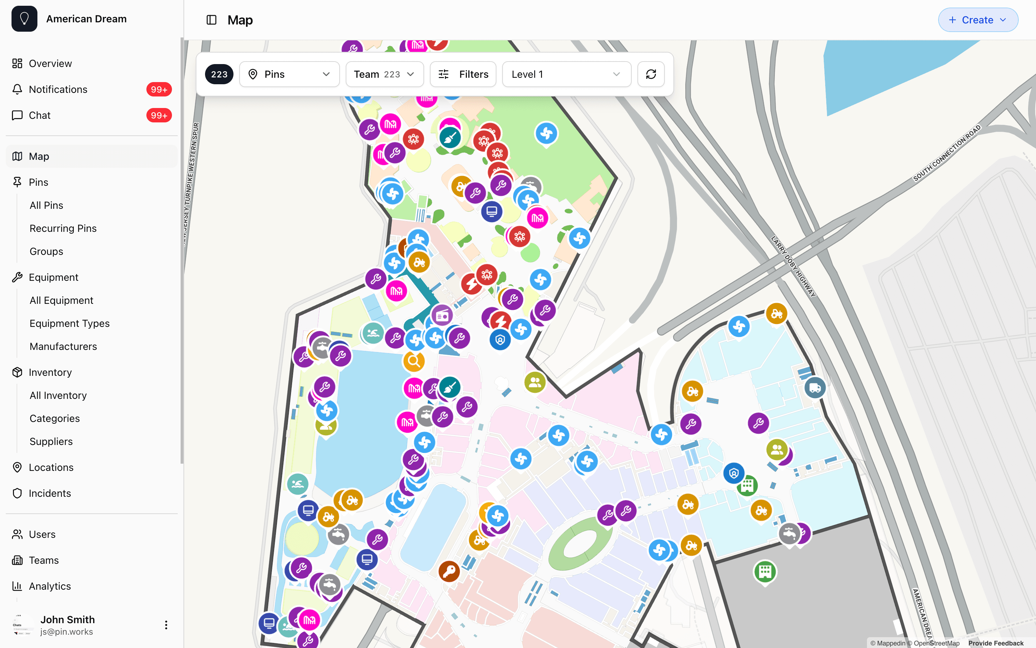Select the Incidents shield icon
Viewport: 1036px width, 648px height.
coord(17,493)
